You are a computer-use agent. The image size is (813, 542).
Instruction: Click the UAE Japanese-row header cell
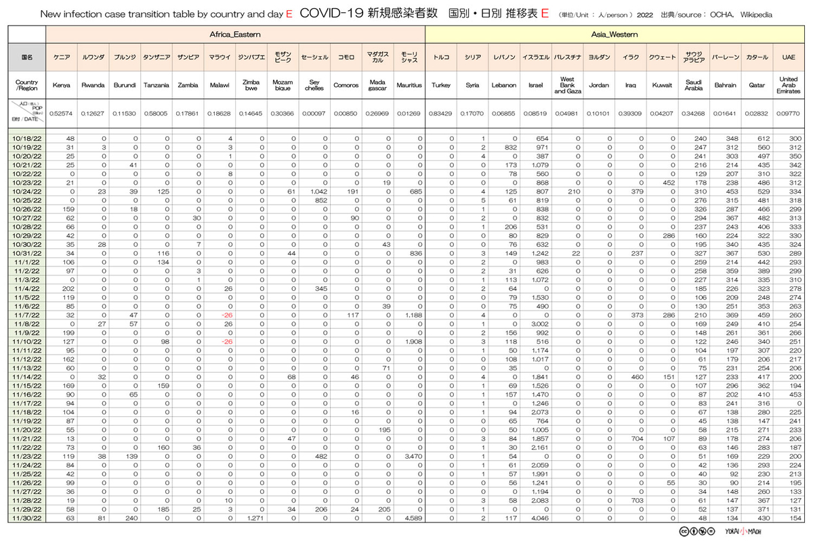coord(789,58)
